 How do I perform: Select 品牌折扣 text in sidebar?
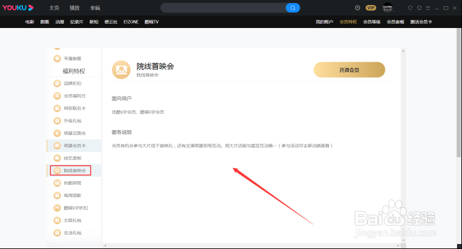point(73,83)
